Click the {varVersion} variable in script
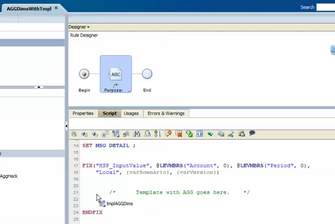335x224 pixels. click(196, 172)
